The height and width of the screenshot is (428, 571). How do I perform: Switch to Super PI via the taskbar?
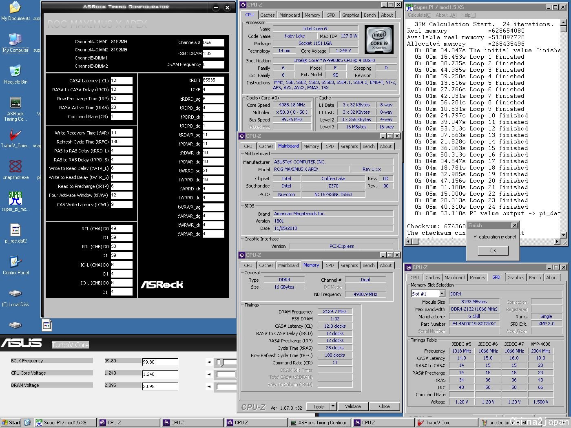coord(64,423)
